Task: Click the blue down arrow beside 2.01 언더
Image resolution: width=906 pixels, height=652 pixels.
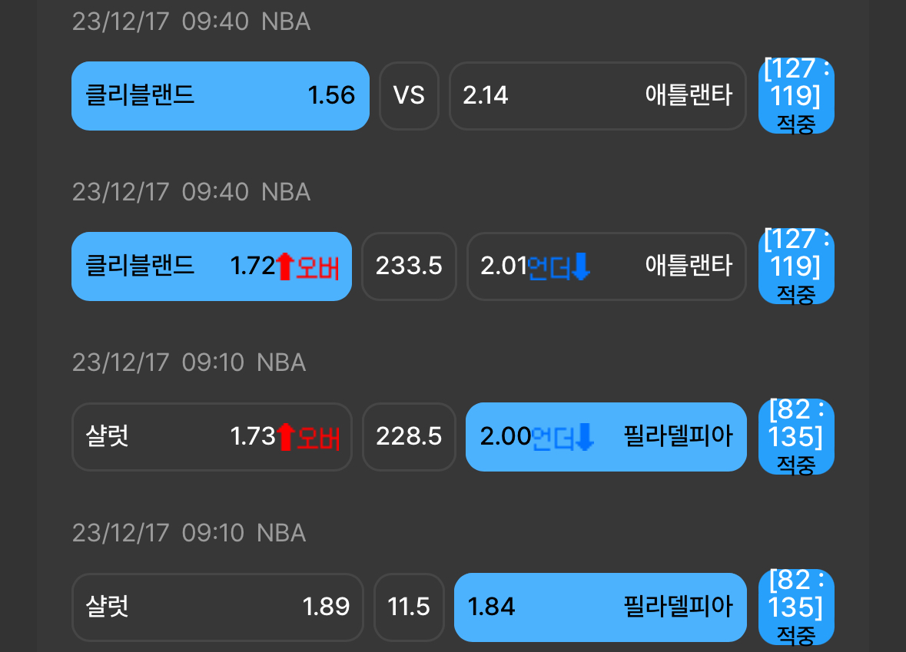Action: point(581,266)
